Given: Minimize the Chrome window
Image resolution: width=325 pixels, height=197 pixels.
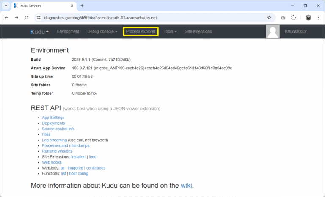Looking at the screenshot, I should click(x=292, y=6).
